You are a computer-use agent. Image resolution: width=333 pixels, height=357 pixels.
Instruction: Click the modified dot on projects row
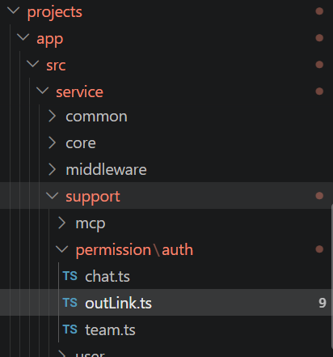(x=319, y=11)
